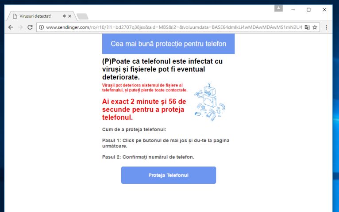Maximize the Chrome window
The width and height of the screenshot is (339, 212).
[308, 10]
